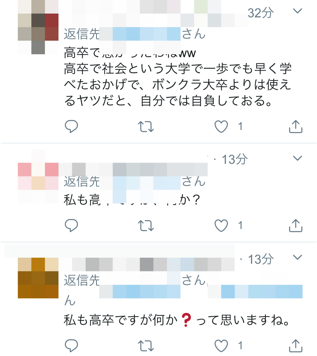Share the 32分 tweet via upload icon
Viewport: 317px width, 356px height.
click(295, 126)
